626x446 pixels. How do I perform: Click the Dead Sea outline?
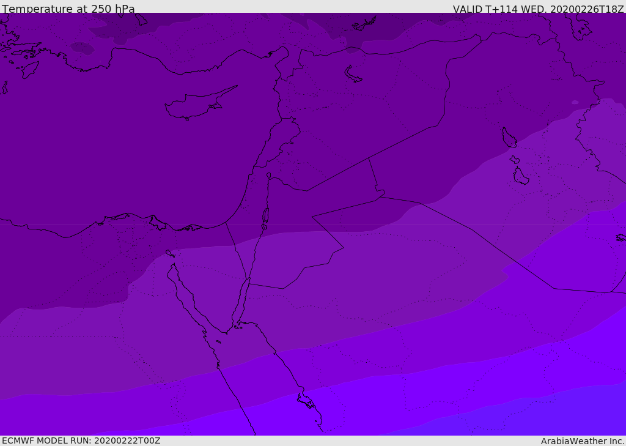tap(265, 217)
